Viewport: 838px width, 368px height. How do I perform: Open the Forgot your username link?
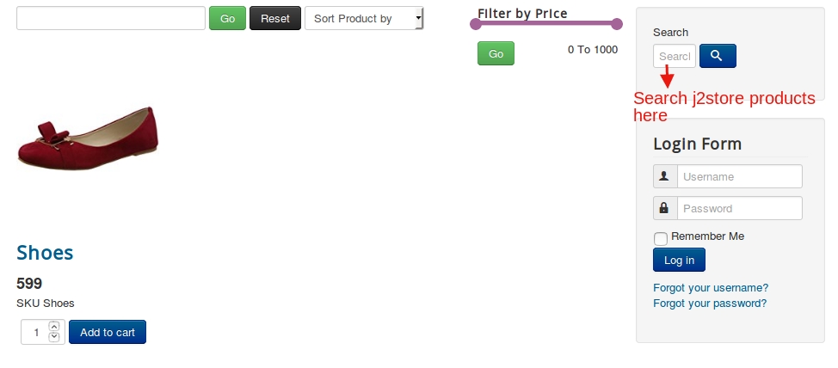(x=711, y=287)
